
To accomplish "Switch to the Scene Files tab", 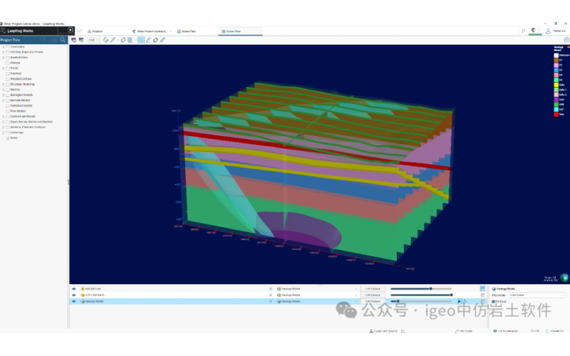I will tap(187, 31).
